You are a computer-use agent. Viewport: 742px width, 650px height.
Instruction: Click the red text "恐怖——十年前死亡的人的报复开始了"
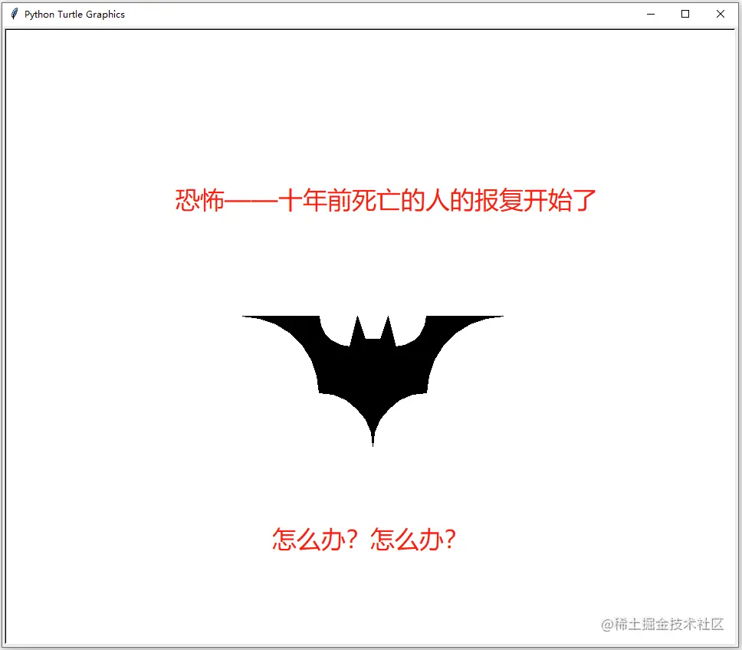pyautogui.click(x=386, y=200)
